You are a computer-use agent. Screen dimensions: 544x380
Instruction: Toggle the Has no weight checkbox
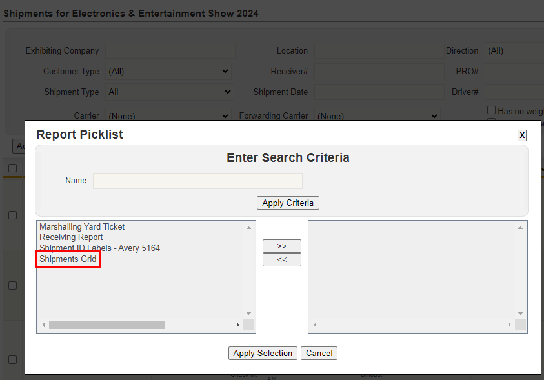[492, 110]
